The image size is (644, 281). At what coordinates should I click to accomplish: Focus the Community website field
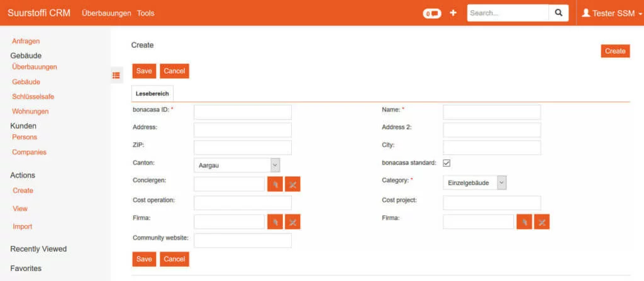tap(243, 240)
